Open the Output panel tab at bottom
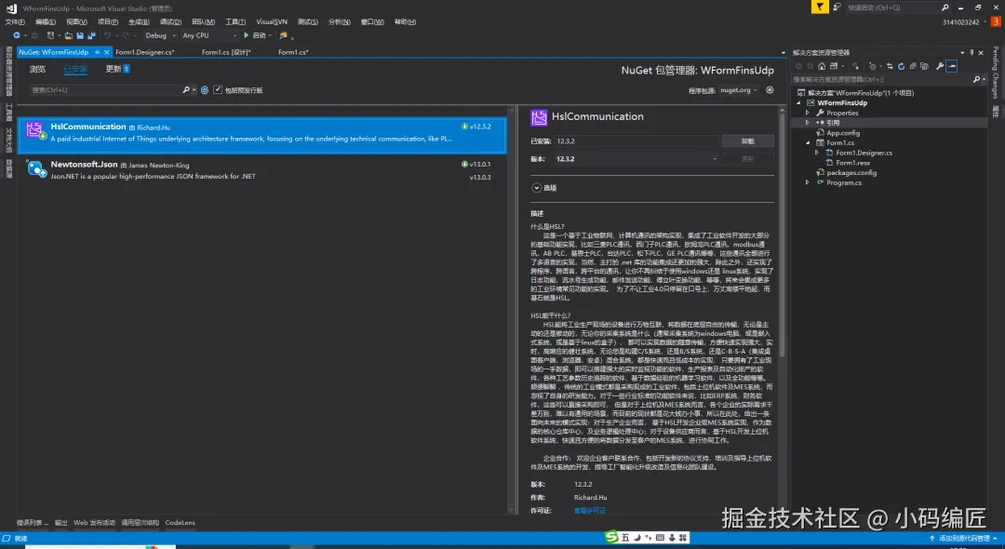Screen dimensions: 1005x549 tap(60, 523)
